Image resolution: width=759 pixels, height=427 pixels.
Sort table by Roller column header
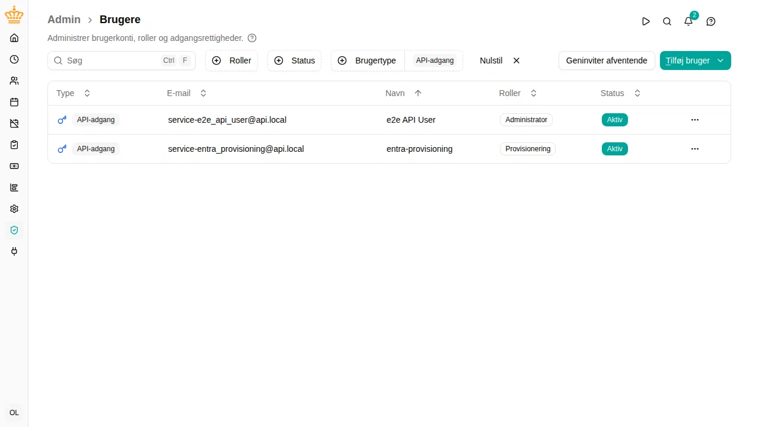(518, 93)
